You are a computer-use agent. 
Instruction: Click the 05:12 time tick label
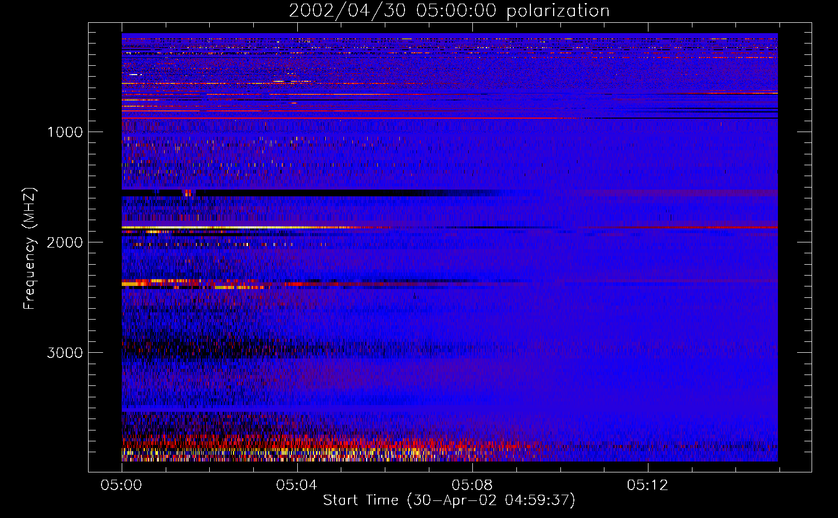(x=647, y=485)
